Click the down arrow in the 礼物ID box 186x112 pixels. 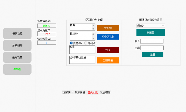pyautogui.click(x=94, y=38)
